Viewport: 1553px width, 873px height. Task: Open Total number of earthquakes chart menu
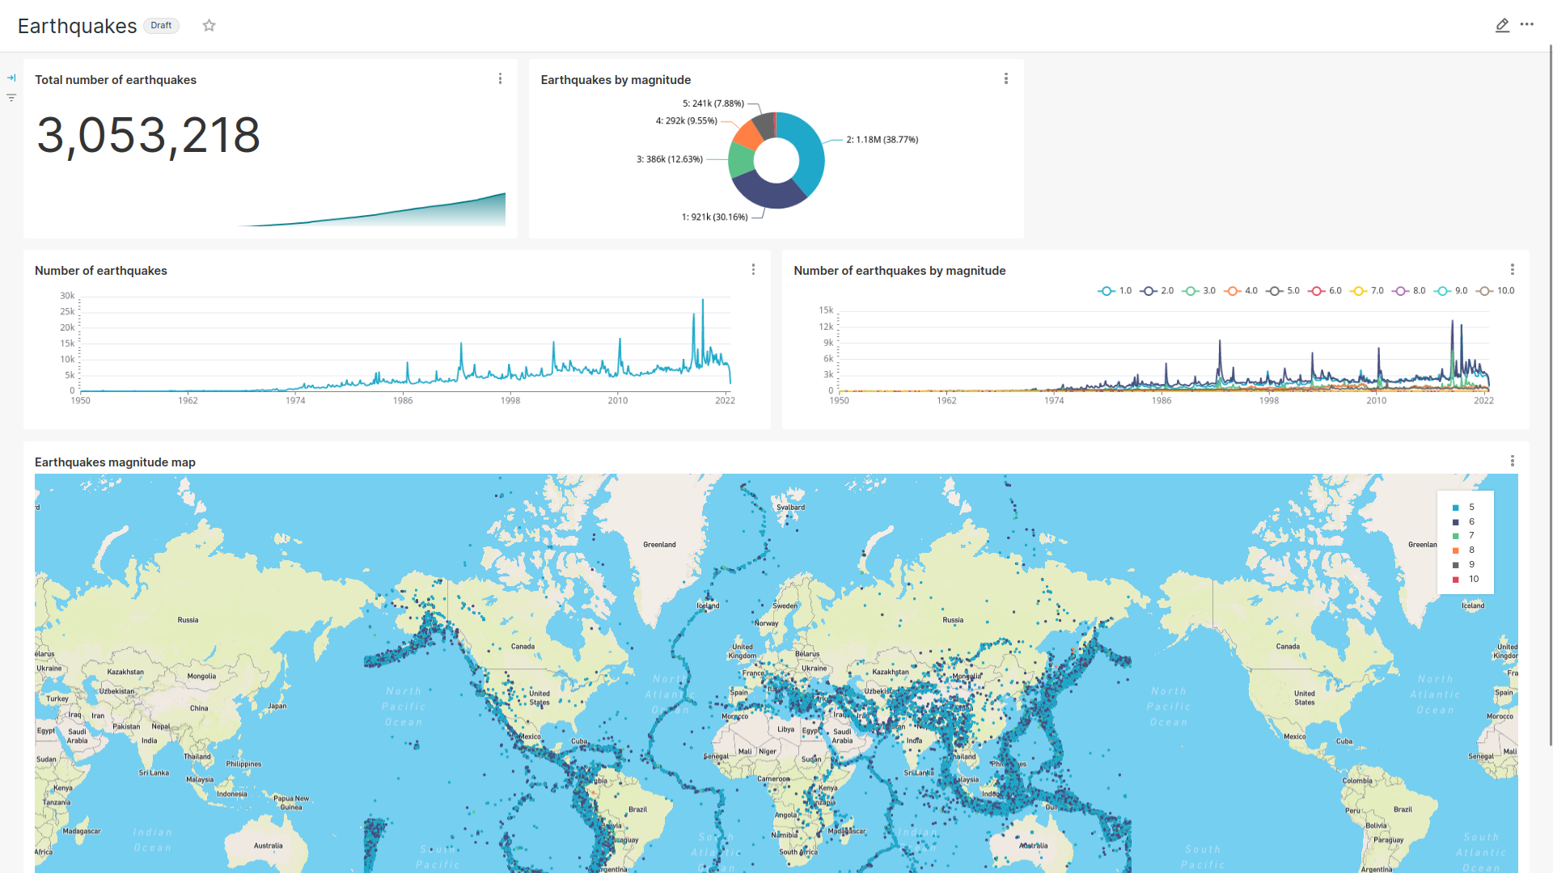(x=500, y=78)
